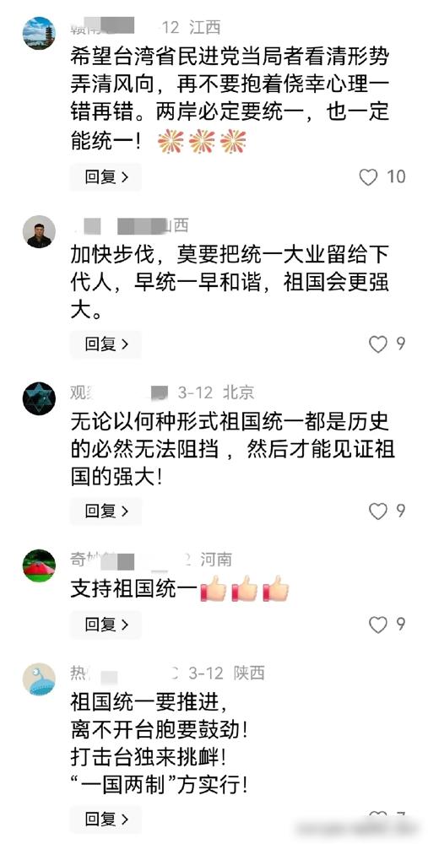Like the Beijing comment about 历史的必然
The width and height of the screenshot is (428, 844).
[x=378, y=511]
